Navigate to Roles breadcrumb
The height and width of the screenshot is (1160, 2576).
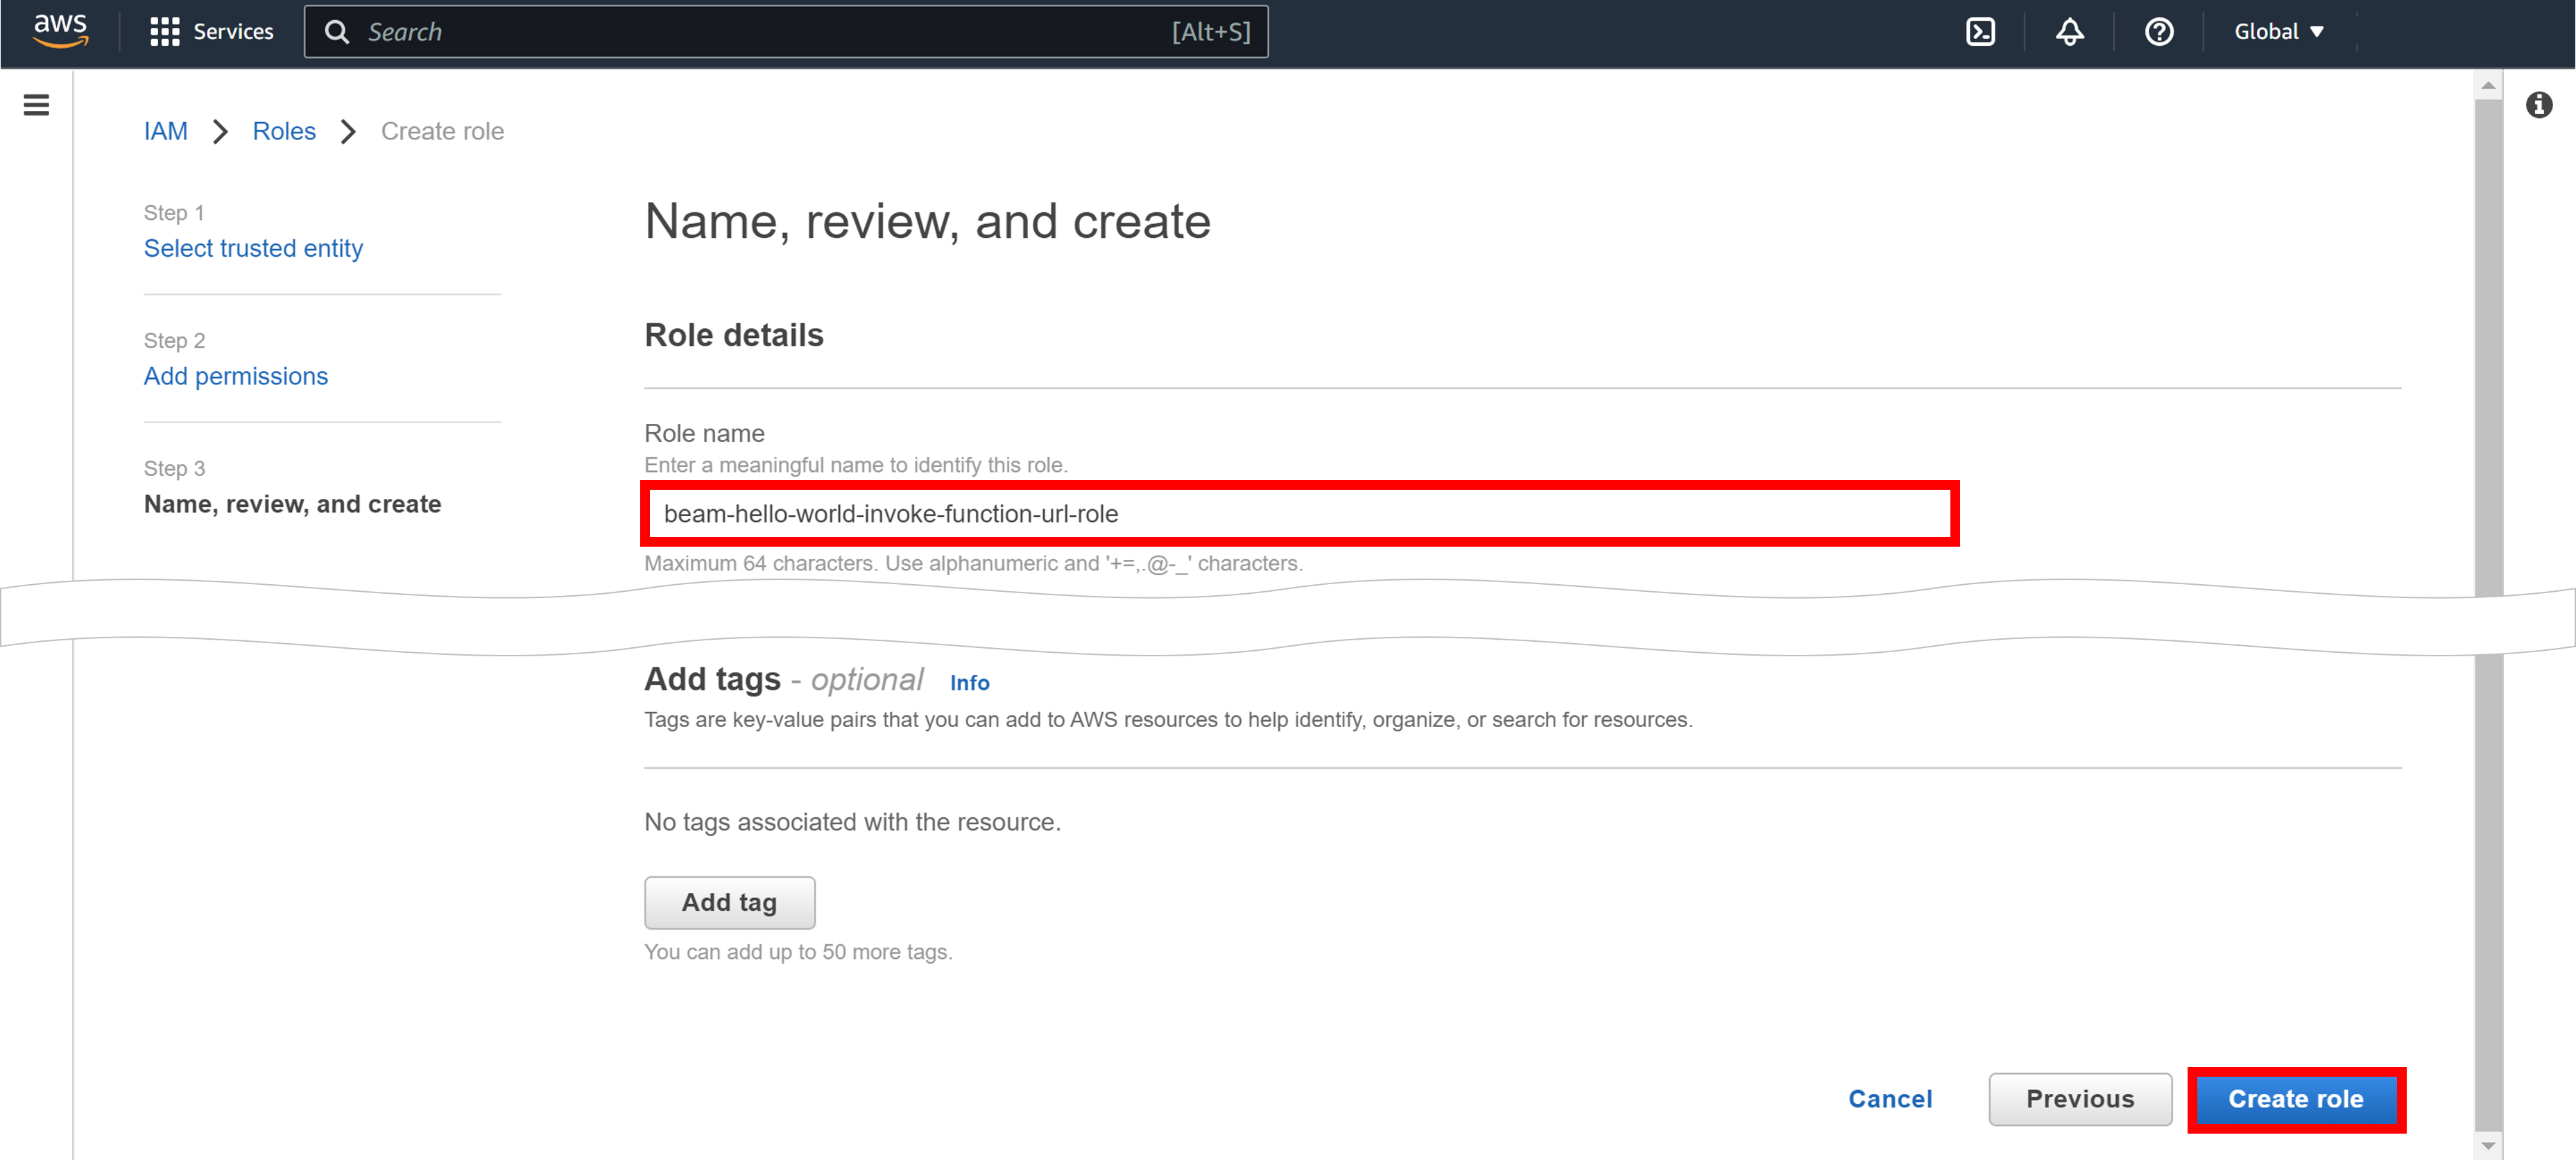tap(283, 131)
